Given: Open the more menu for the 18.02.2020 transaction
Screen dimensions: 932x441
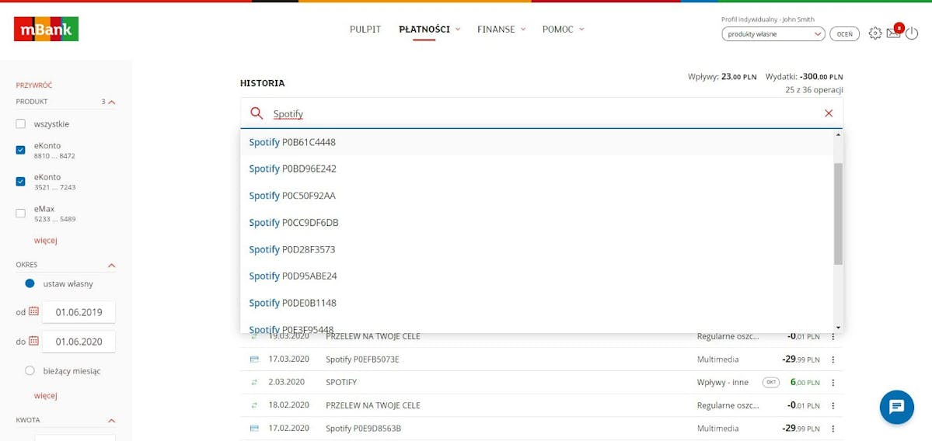Looking at the screenshot, I should (833, 405).
